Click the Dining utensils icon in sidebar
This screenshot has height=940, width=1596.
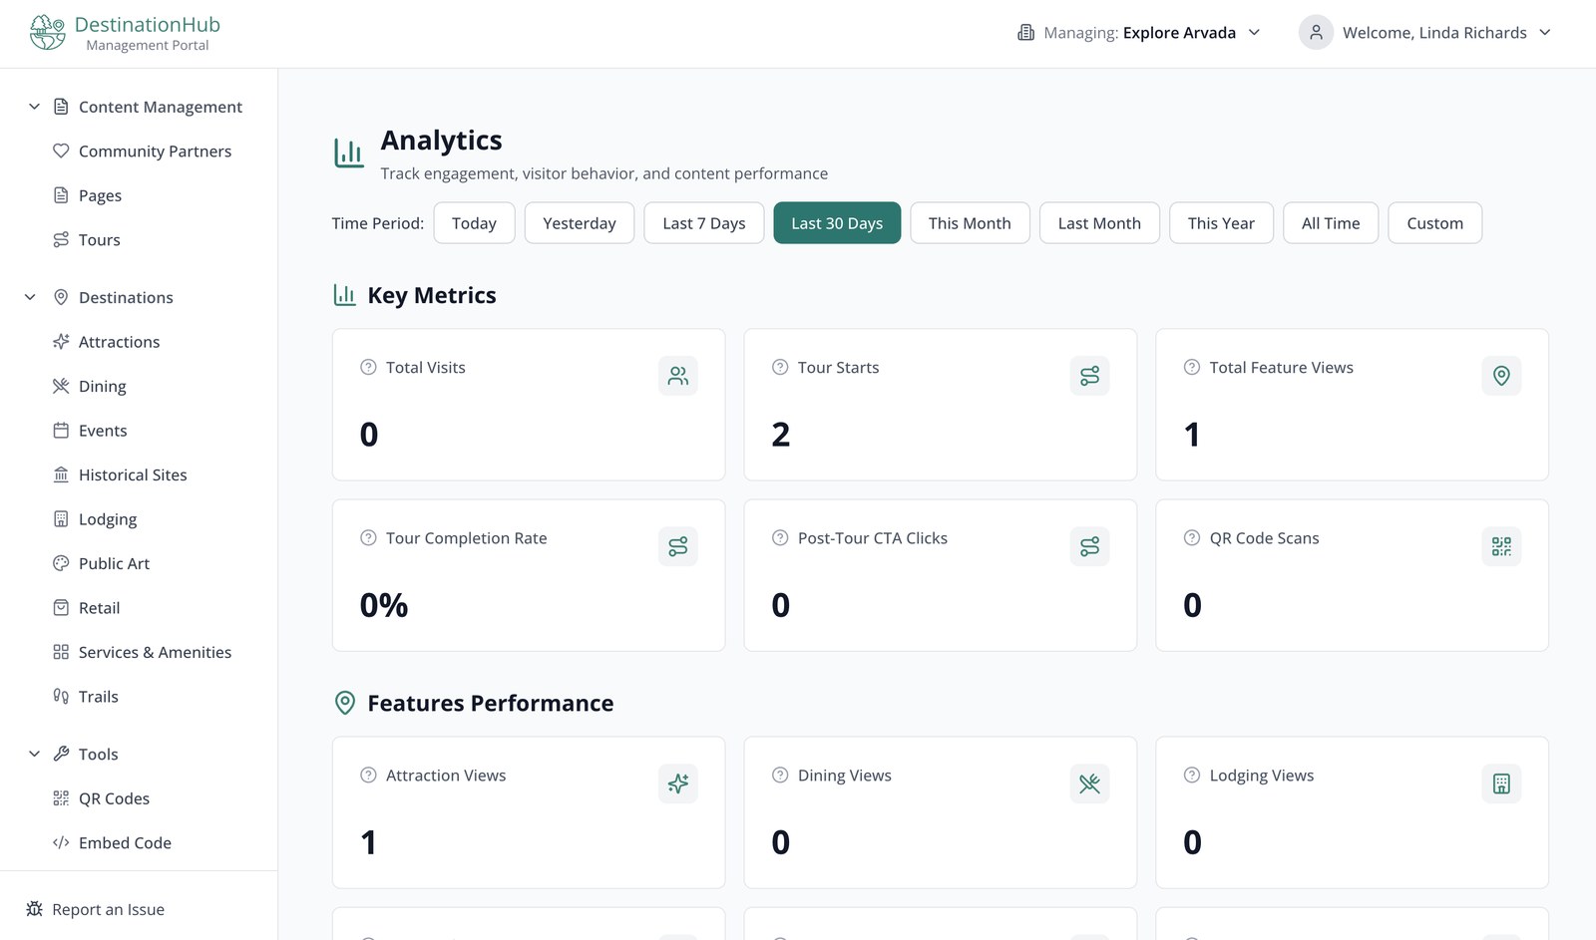(x=61, y=386)
